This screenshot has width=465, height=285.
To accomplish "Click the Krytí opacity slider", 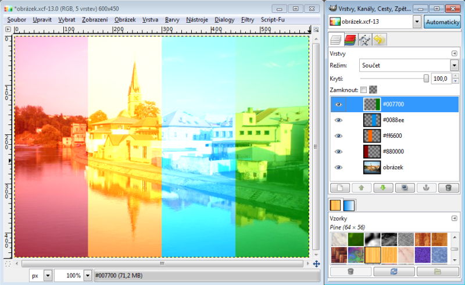I will pos(395,79).
